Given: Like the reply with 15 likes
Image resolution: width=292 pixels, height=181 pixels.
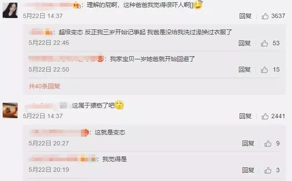Looking at the screenshot, I should coord(264,70).
